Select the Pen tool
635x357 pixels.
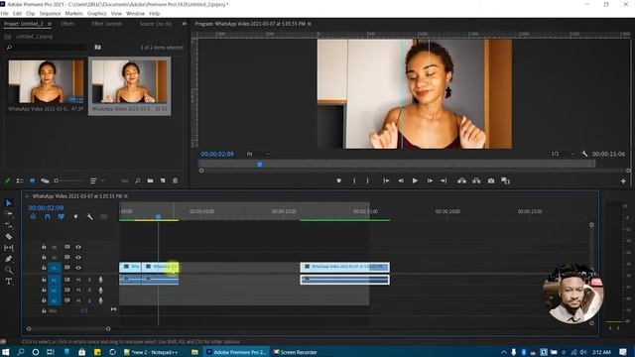(9, 259)
